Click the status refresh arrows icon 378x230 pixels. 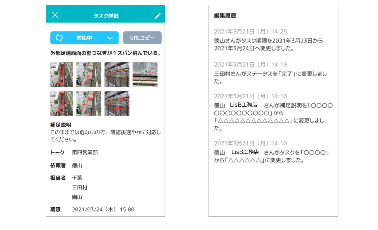coord(59,38)
